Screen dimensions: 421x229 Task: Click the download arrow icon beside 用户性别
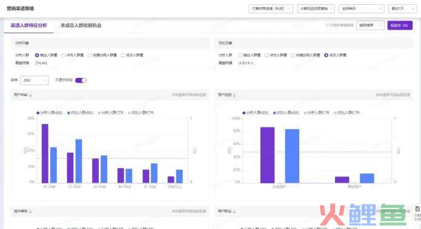[x=234, y=95]
